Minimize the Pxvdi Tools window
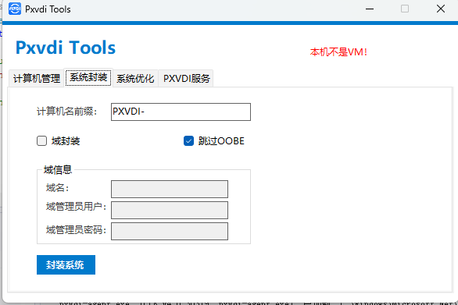 (x=370, y=9)
